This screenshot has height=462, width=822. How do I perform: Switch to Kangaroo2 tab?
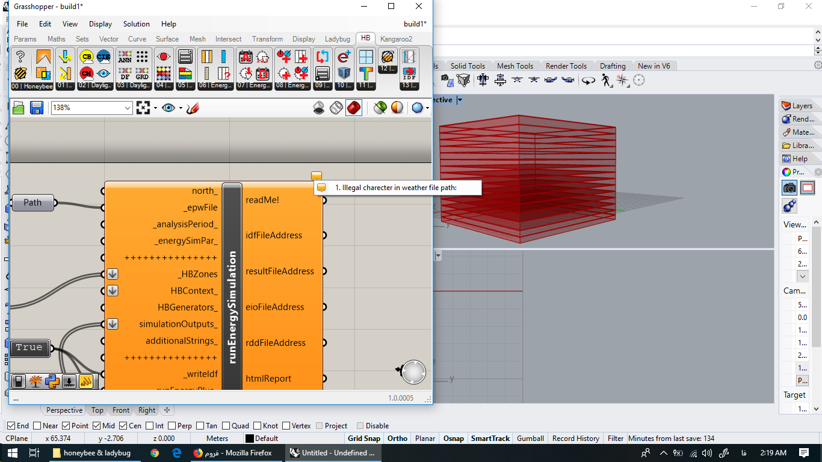pos(396,39)
